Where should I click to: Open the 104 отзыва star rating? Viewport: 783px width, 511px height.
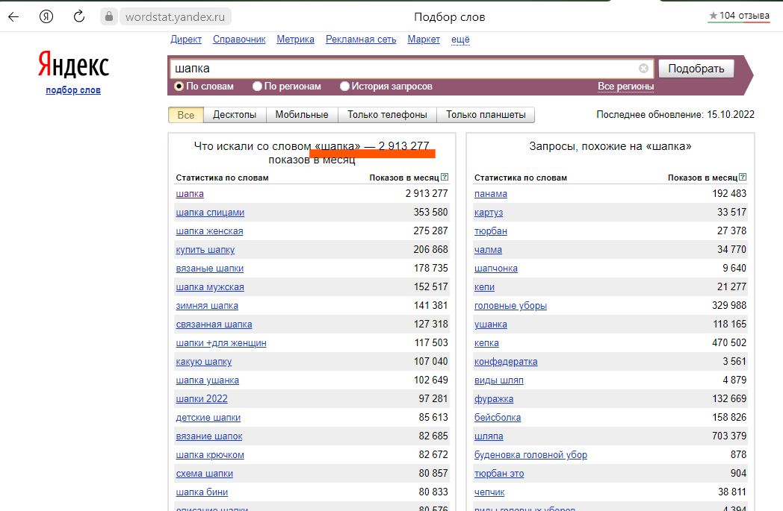(x=739, y=16)
